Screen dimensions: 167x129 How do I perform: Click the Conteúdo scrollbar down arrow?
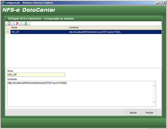click(x=154, y=102)
